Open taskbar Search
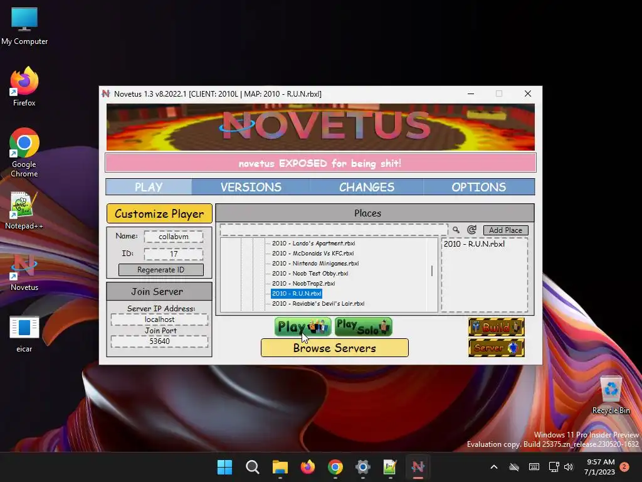This screenshot has height=482, width=642. (252, 467)
